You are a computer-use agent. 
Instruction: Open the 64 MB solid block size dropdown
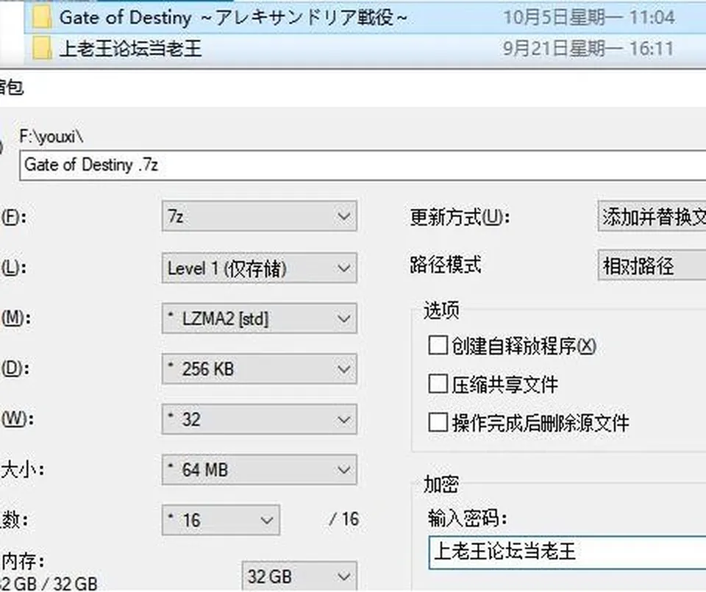coord(260,470)
